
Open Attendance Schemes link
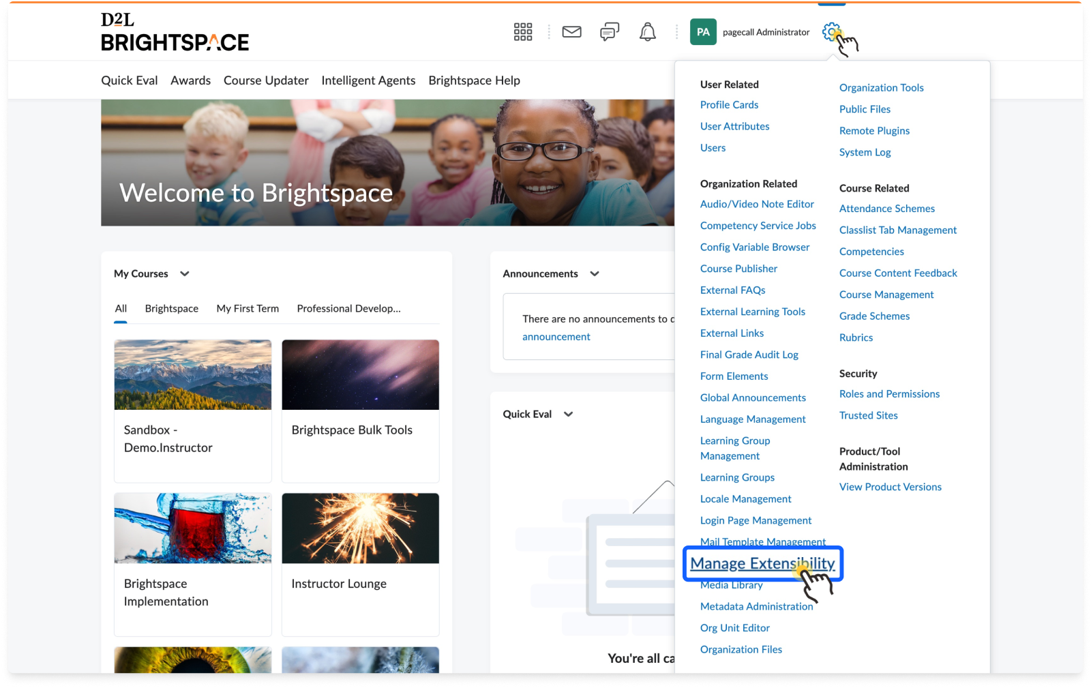(886, 209)
